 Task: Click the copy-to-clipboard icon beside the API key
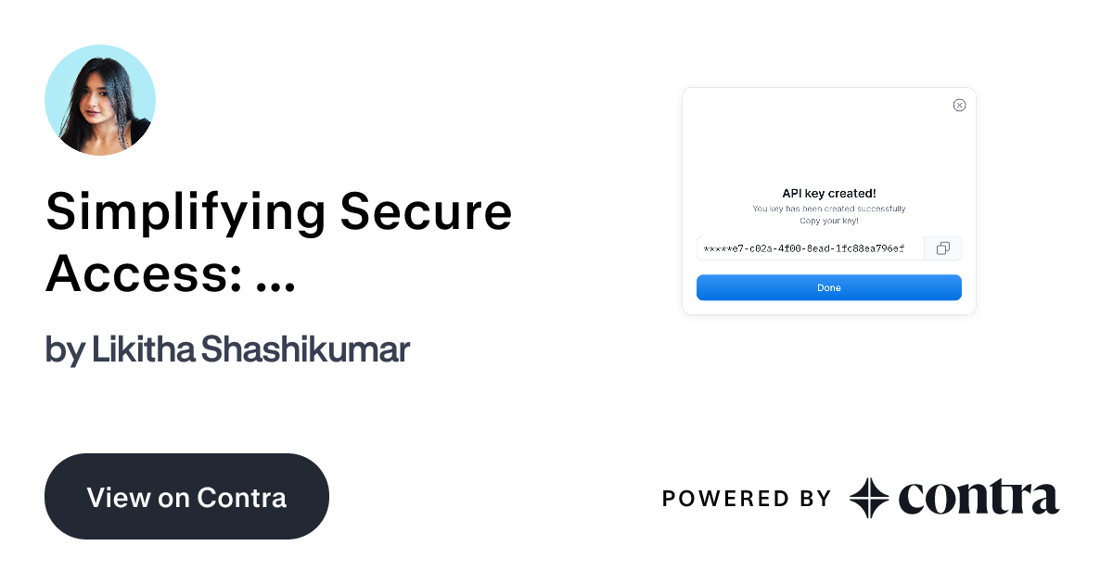click(942, 248)
